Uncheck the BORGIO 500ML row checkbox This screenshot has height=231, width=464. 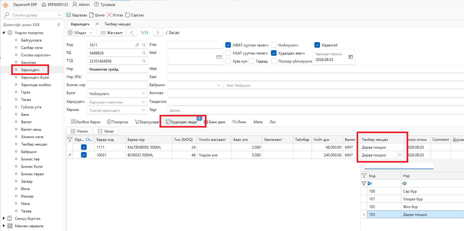coord(84,155)
